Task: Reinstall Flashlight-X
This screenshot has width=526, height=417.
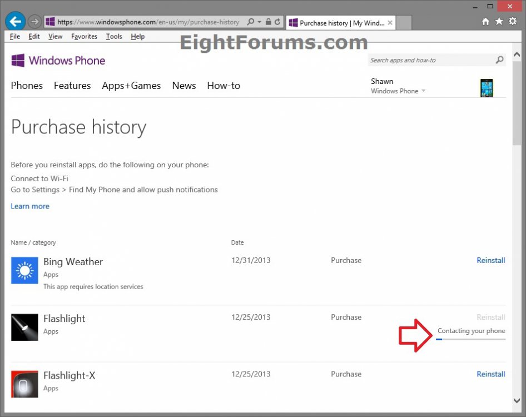Action: coord(491,374)
